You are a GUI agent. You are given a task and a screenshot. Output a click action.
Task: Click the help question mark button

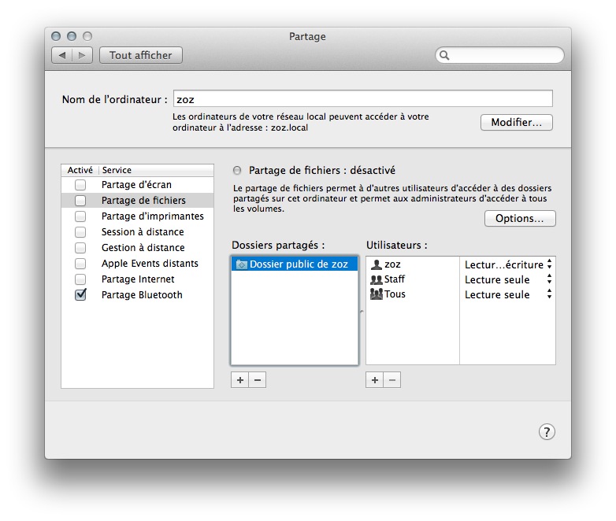547,431
